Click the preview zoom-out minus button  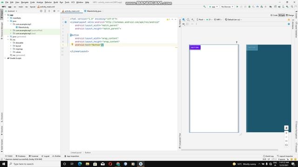286,137
